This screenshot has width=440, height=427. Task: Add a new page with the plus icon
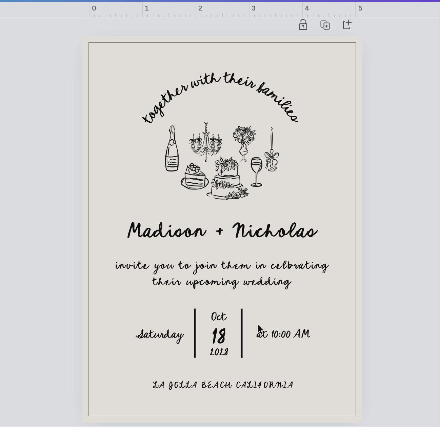click(x=347, y=25)
